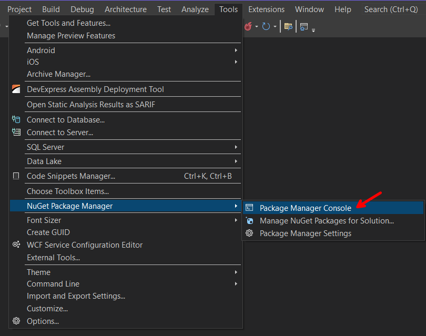Open the Project menu
Viewport: 426px width, 336px height.
(19, 9)
